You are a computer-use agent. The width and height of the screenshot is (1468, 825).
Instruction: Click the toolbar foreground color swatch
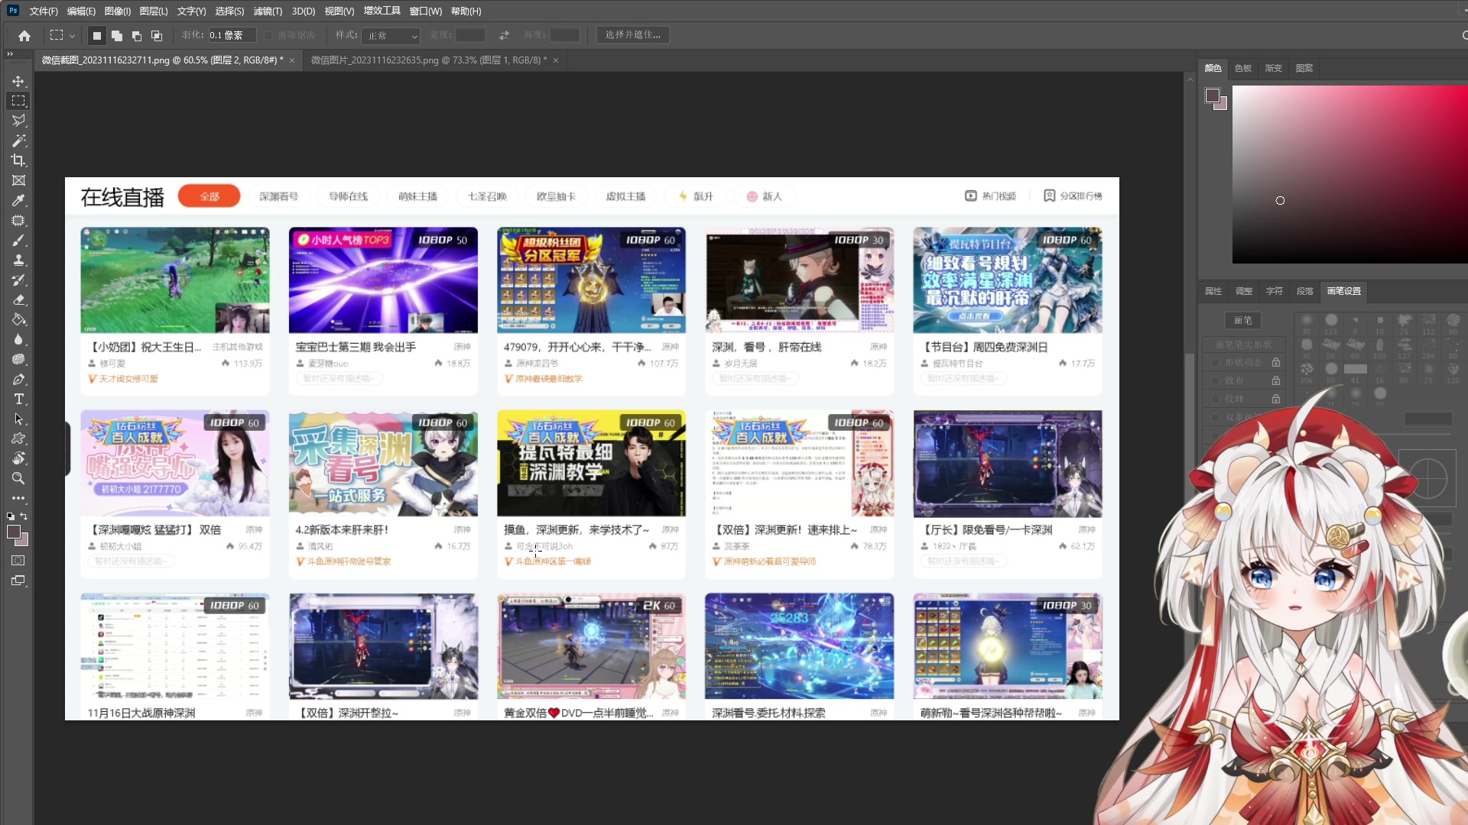pos(13,532)
